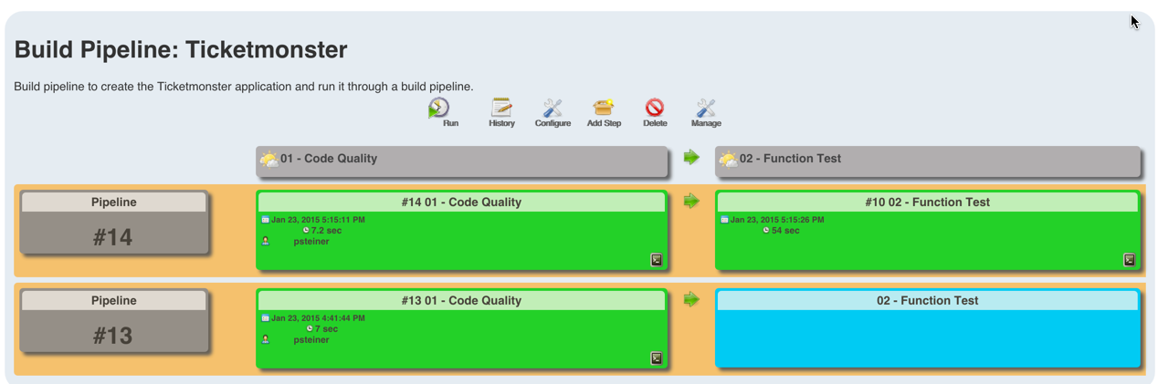Click psteiner in the build #13 card
Viewport: 1158px width, 384px height.
pos(311,340)
